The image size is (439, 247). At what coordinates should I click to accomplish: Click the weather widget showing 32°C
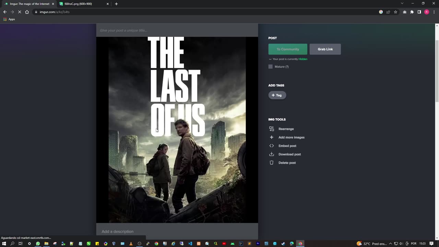[372, 244]
